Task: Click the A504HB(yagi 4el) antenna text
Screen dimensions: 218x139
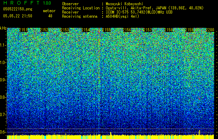Action: [122, 16]
